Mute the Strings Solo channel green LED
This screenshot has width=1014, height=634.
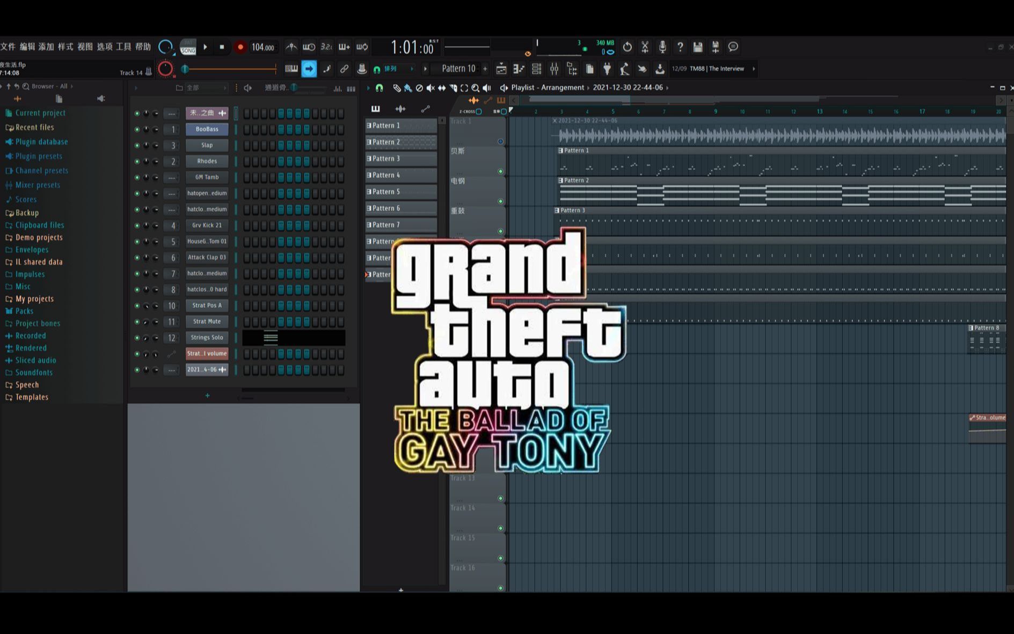pyautogui.click(x=137, y=338)
